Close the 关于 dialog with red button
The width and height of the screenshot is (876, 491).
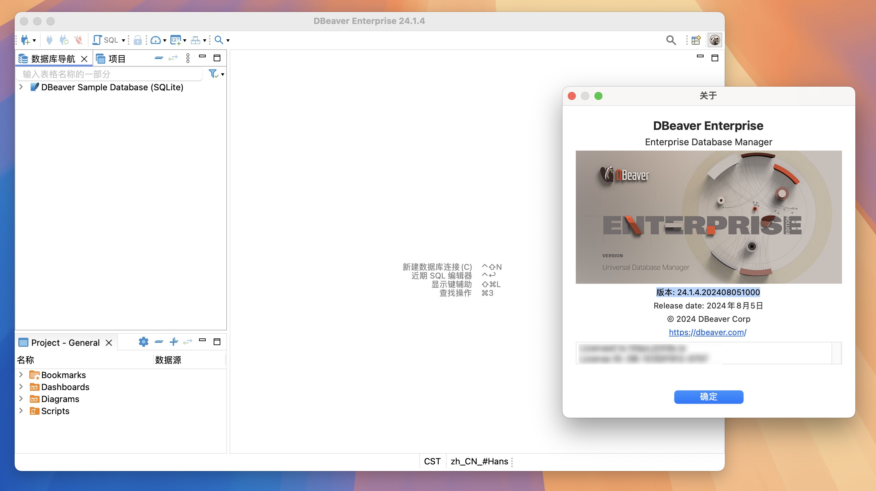pos(572,96)
